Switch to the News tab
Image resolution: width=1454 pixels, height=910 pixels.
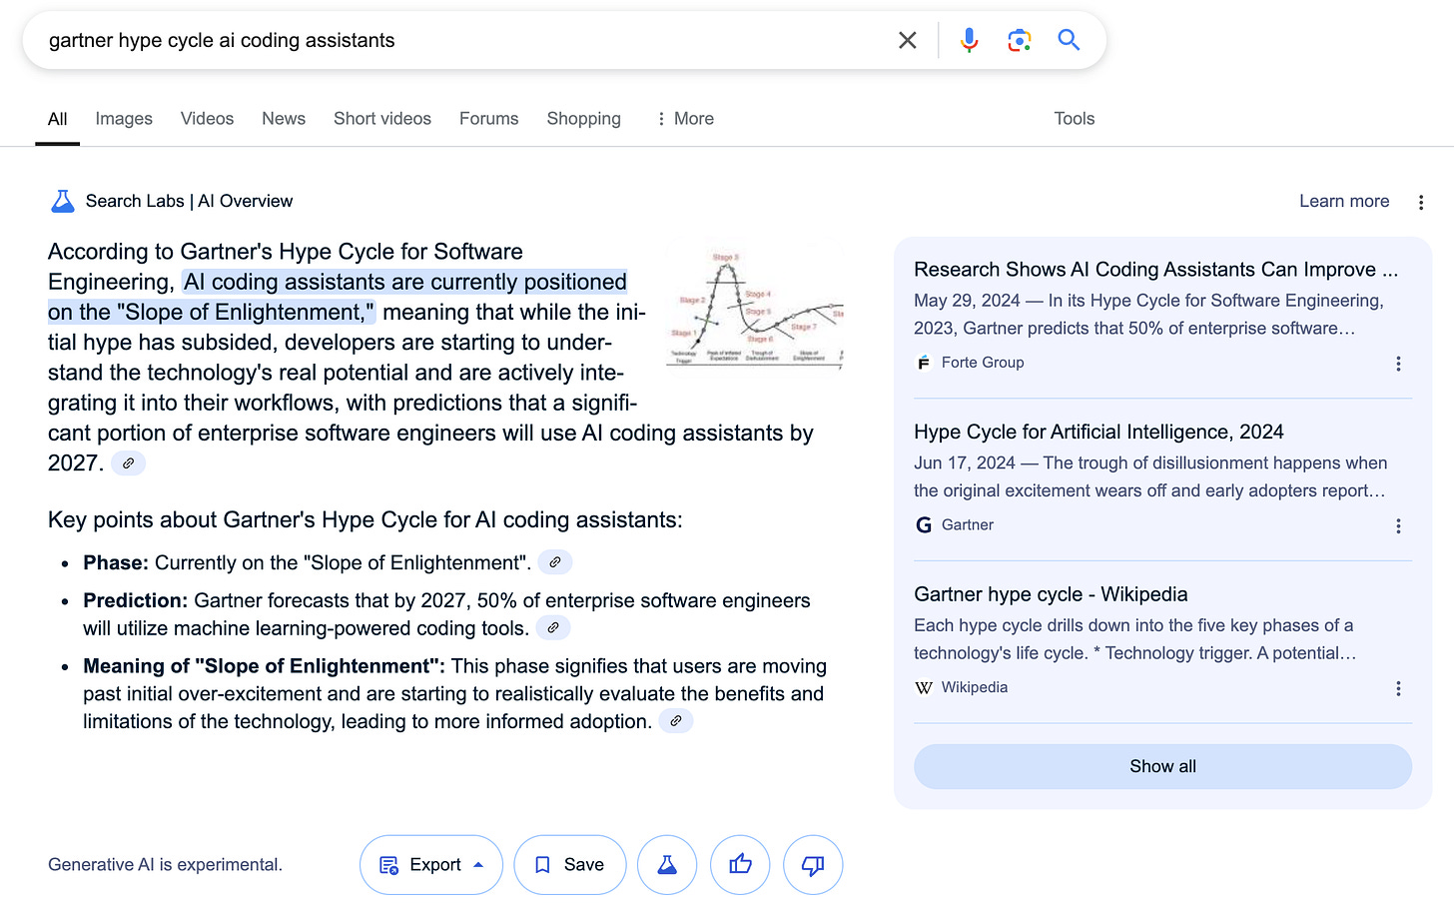[x=284, y=119]
